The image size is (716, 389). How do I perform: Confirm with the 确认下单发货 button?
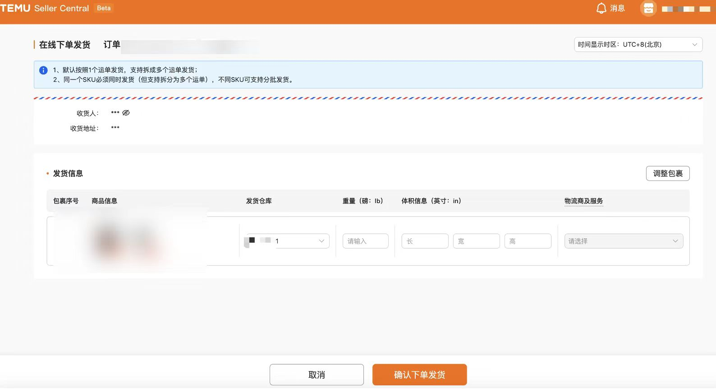419,375
